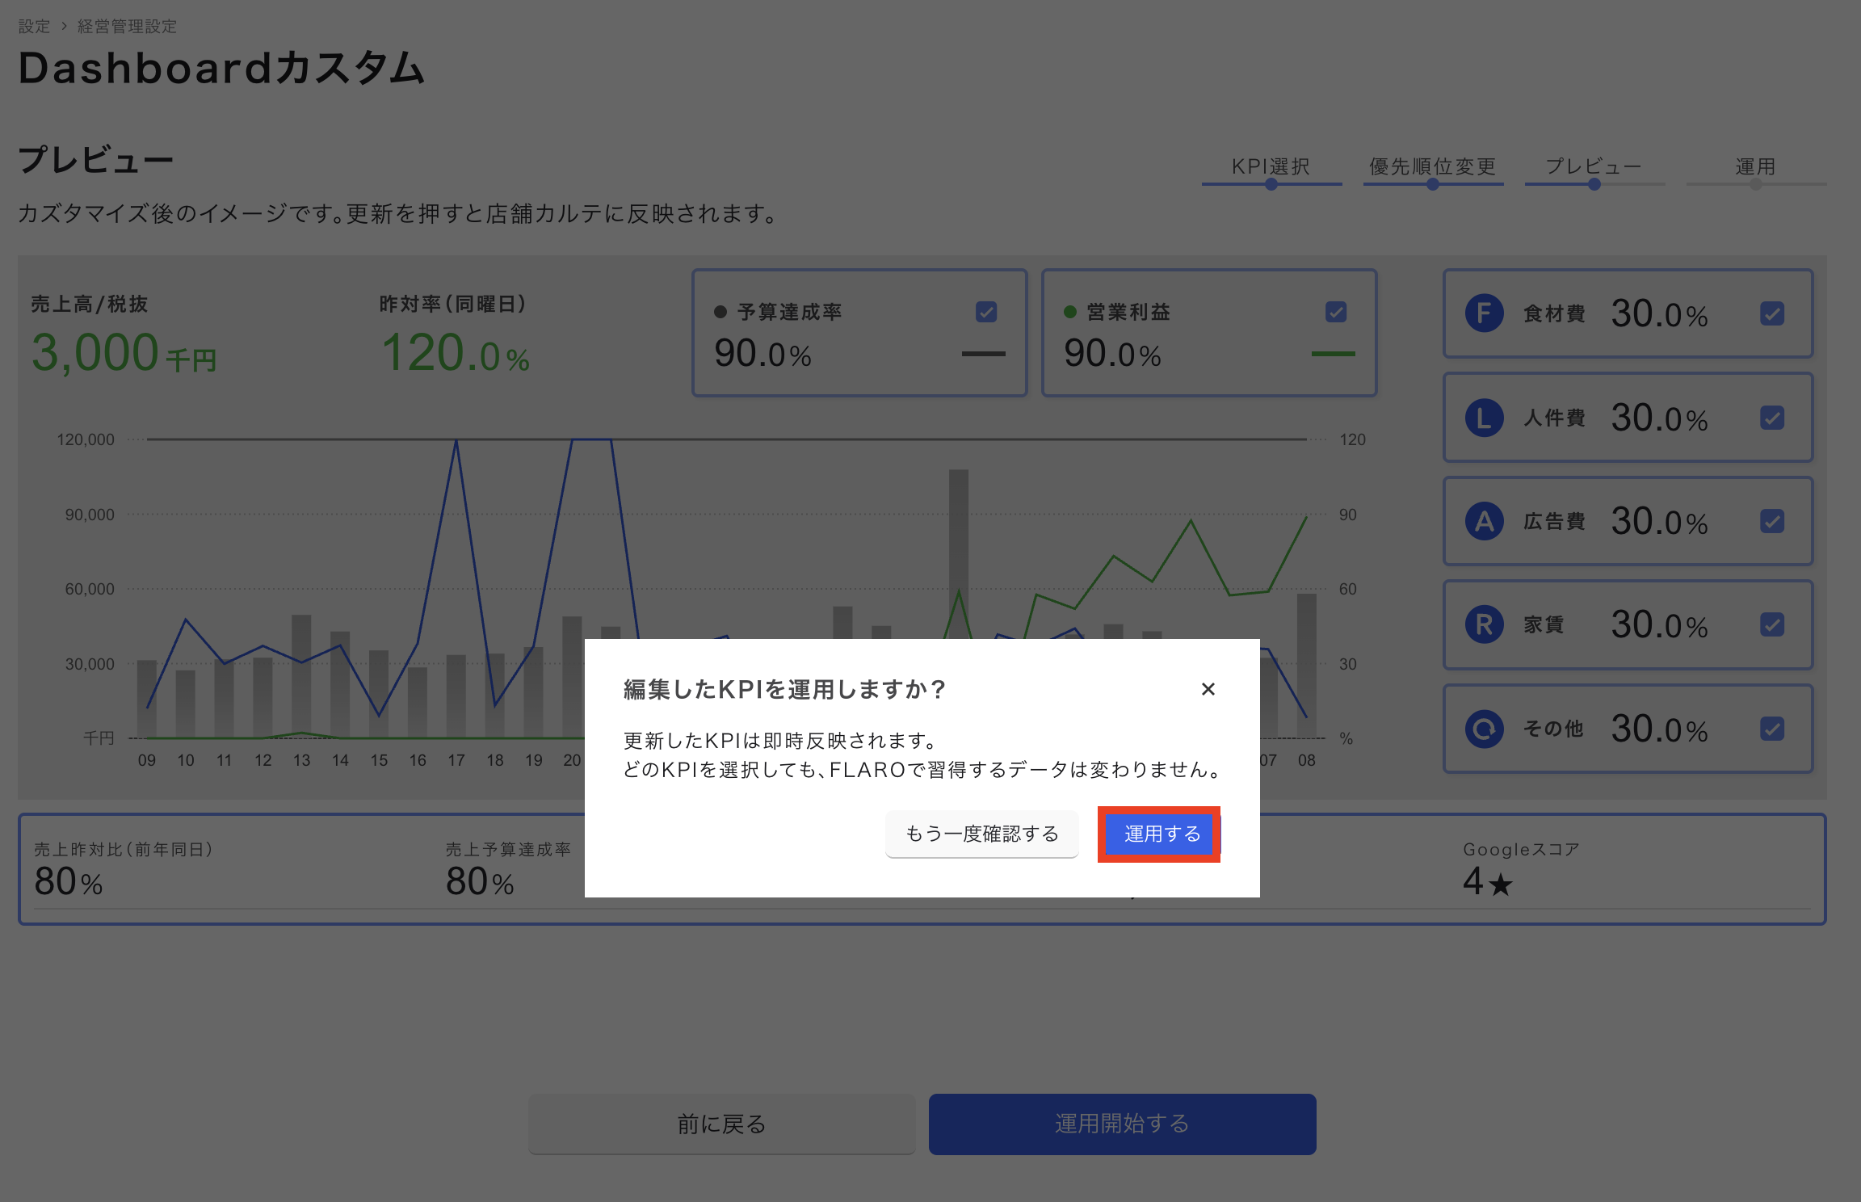Open the 設定 breadcrumb link
The height and width of the screenshot is (1202, 1861).
tap(34, 27)
